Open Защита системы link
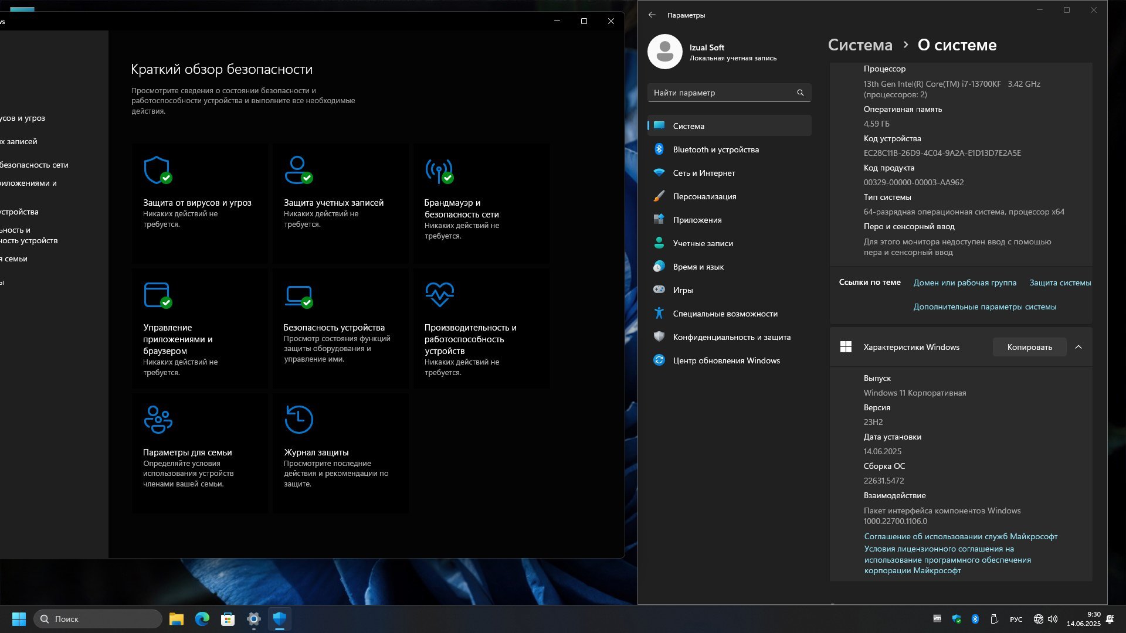 point(1060,283)
